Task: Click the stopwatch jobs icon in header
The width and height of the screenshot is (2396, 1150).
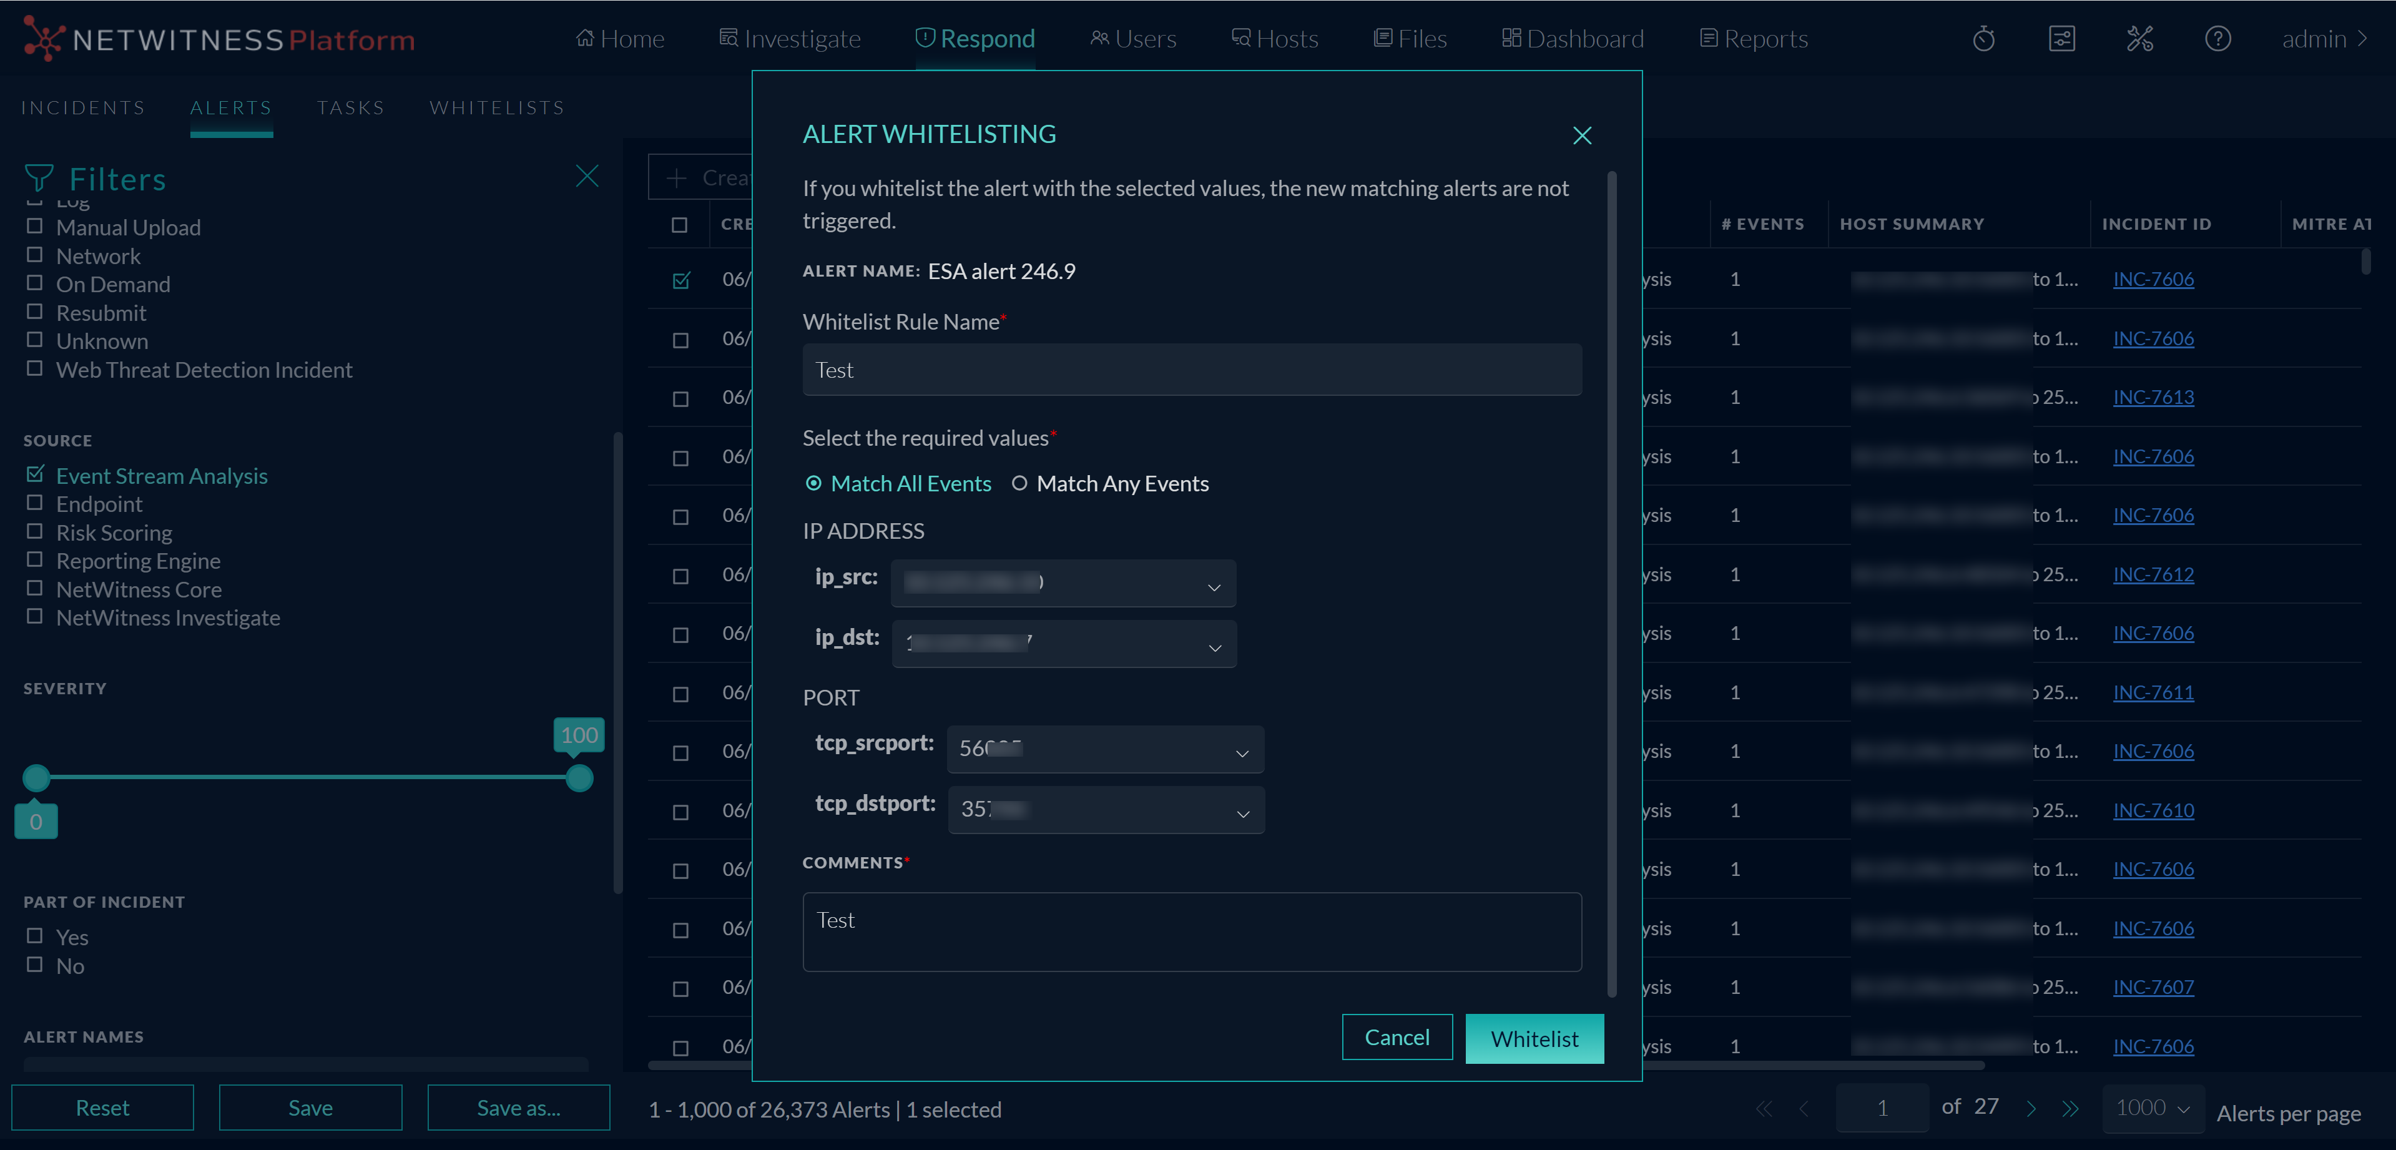Action: click(1983, 39)
